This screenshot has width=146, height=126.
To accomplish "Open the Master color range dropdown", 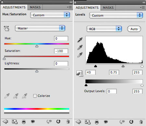I will [40, 28].
